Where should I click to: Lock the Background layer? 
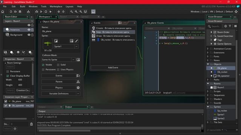coord(32,35)
